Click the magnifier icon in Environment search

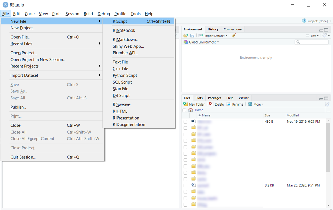[298, 42]
